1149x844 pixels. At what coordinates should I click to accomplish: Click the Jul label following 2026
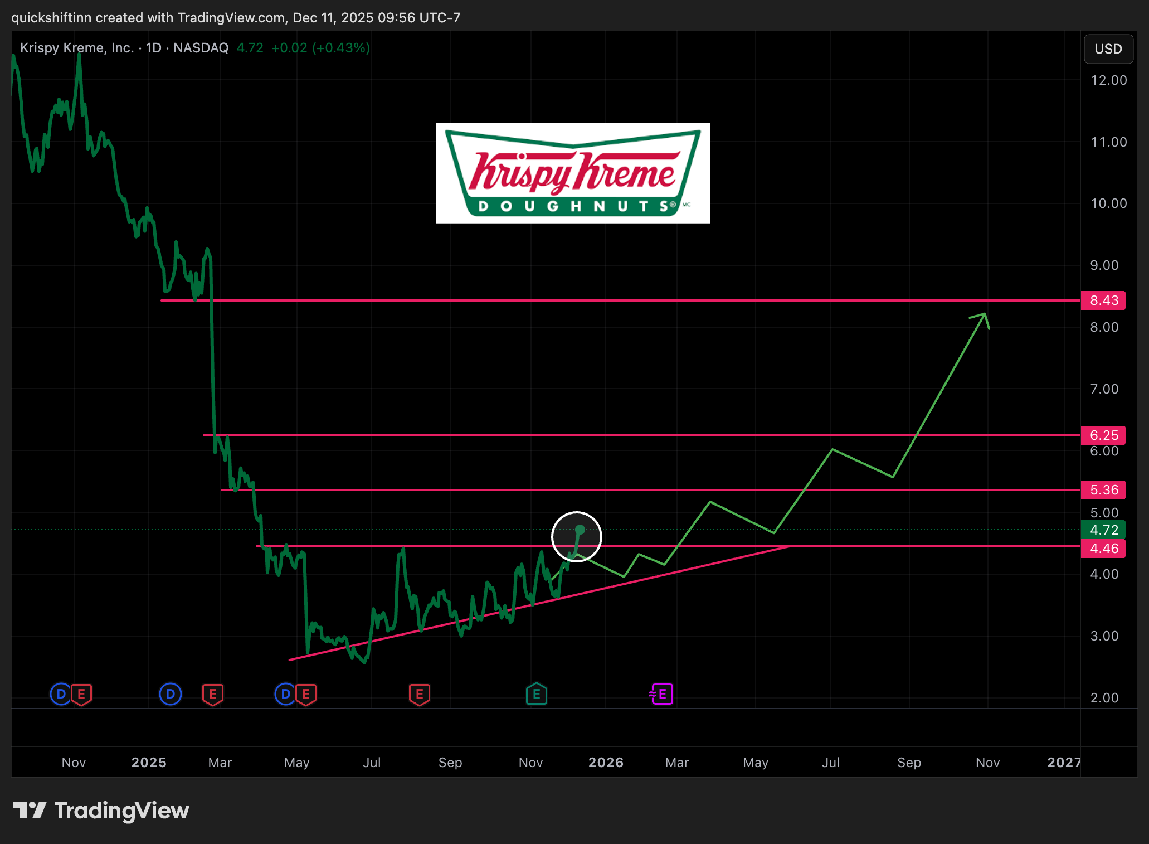830,763
